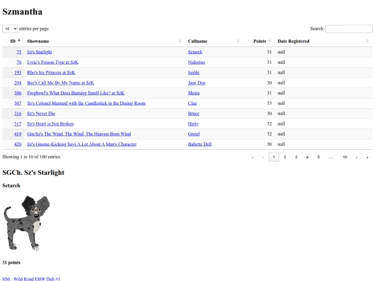The image size is (375, 281).
Task: Click the Babette Dell callname link
Action: pos(200,144)
